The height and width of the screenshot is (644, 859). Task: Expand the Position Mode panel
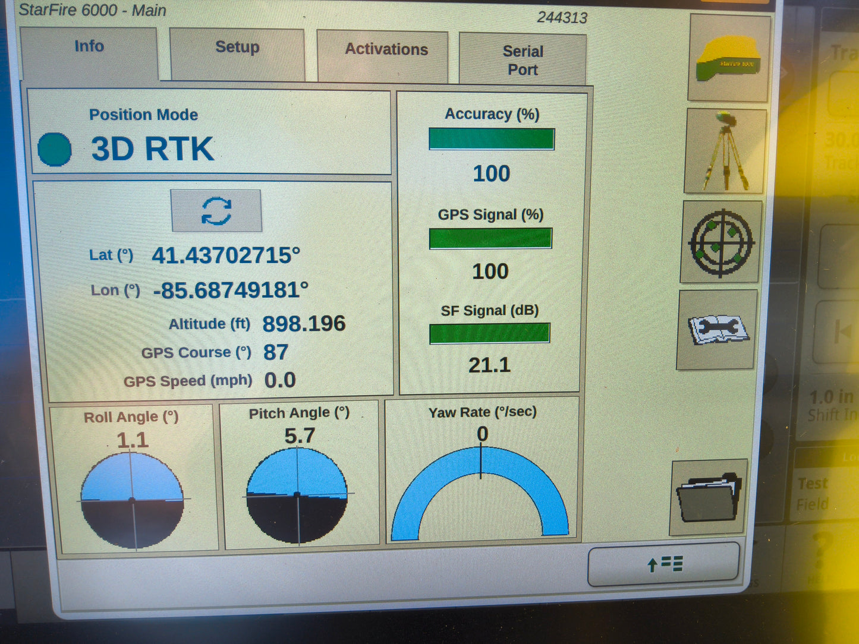coord(211,131)
